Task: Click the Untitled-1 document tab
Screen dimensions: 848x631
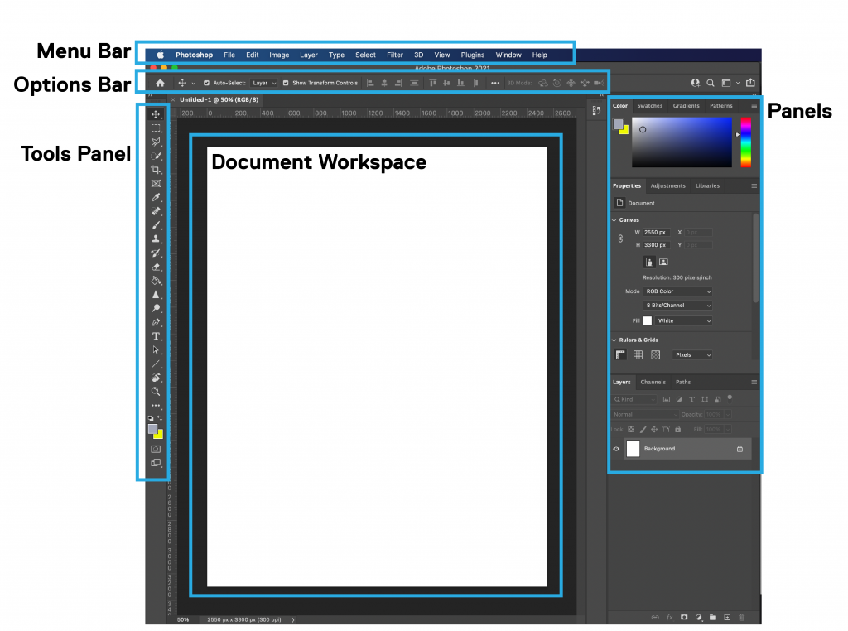Action: [x=219, y=100]
